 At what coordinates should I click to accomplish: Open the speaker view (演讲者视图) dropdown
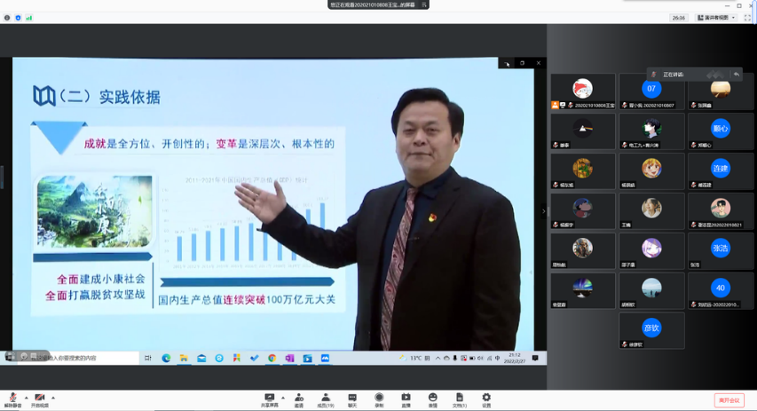coord(716,18)
